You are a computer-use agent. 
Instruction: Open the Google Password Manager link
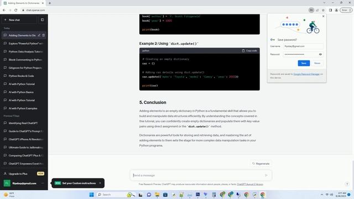point(306,74)
